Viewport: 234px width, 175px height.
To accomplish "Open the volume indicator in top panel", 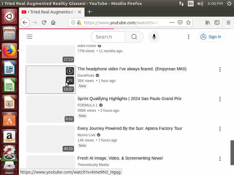I will pos(200,3).
